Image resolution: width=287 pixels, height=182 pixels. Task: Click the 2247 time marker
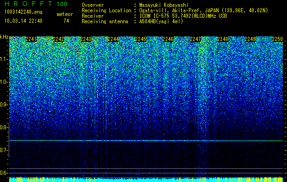195,39
